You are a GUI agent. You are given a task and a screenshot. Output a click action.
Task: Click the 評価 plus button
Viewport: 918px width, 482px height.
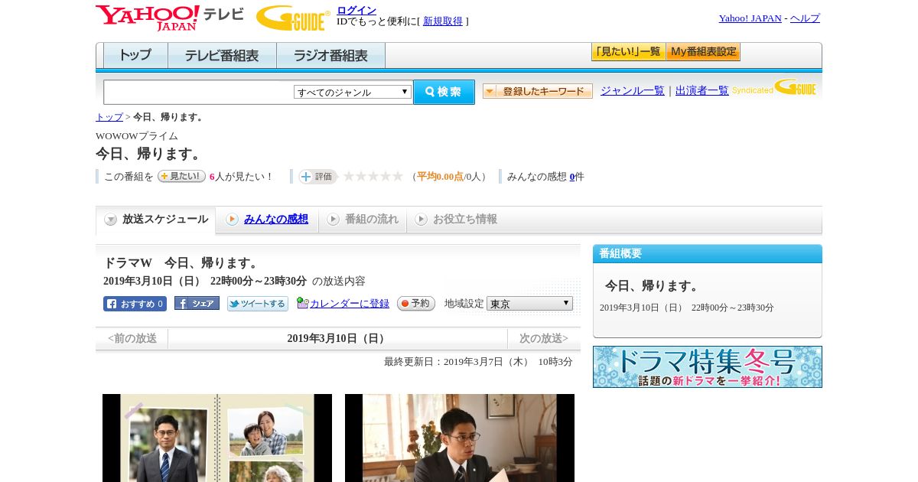tap(318, 176)
